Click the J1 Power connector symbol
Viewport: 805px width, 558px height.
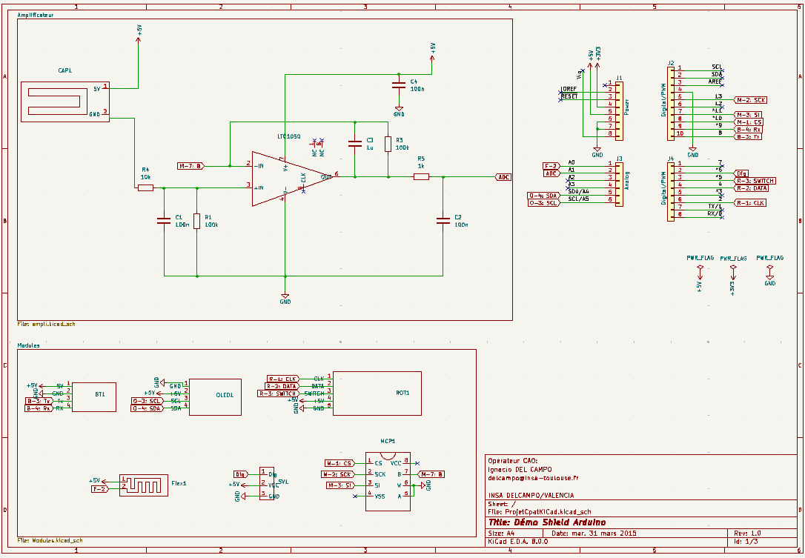(x=619, y=111)
